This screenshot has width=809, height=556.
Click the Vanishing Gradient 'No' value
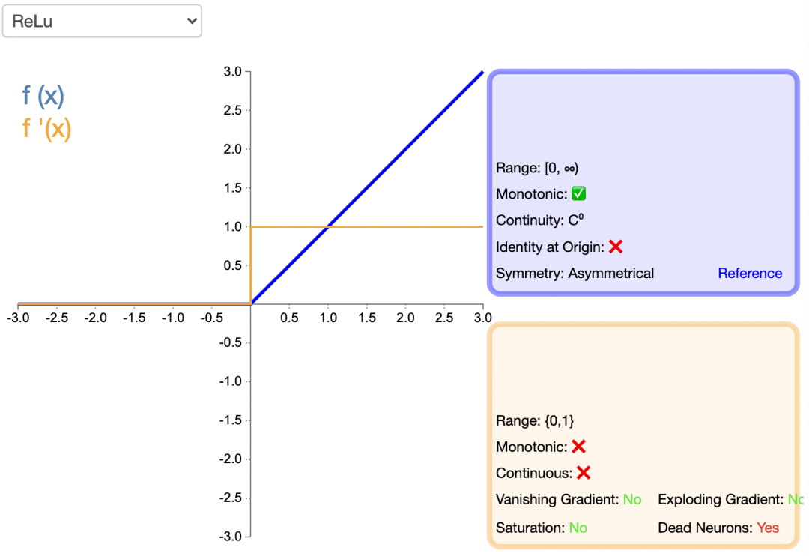[x=632, y=499]
